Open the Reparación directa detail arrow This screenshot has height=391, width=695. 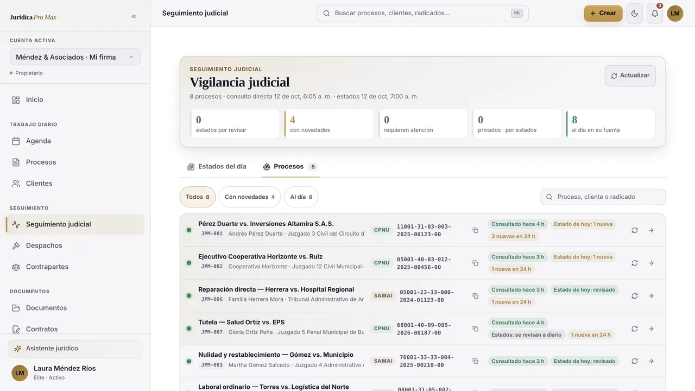pyautogui.click(x=651, y=296)
